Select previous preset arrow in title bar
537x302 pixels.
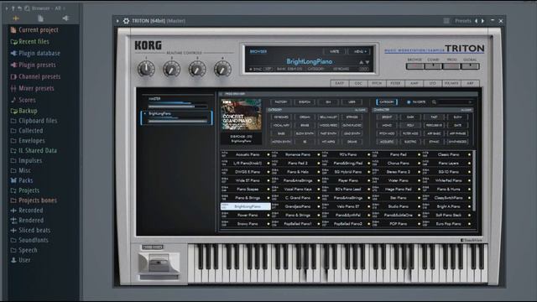(x=476, y=21)
